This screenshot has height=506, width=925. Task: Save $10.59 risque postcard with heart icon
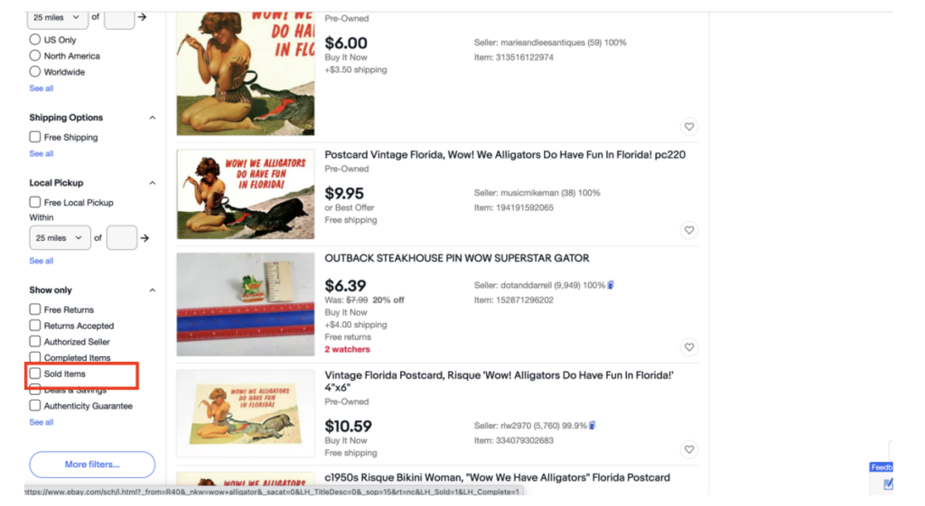point(689,449)
